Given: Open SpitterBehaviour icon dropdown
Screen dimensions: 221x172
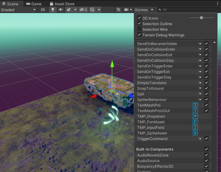Looking at the screenshot, I should coord(200,100).
